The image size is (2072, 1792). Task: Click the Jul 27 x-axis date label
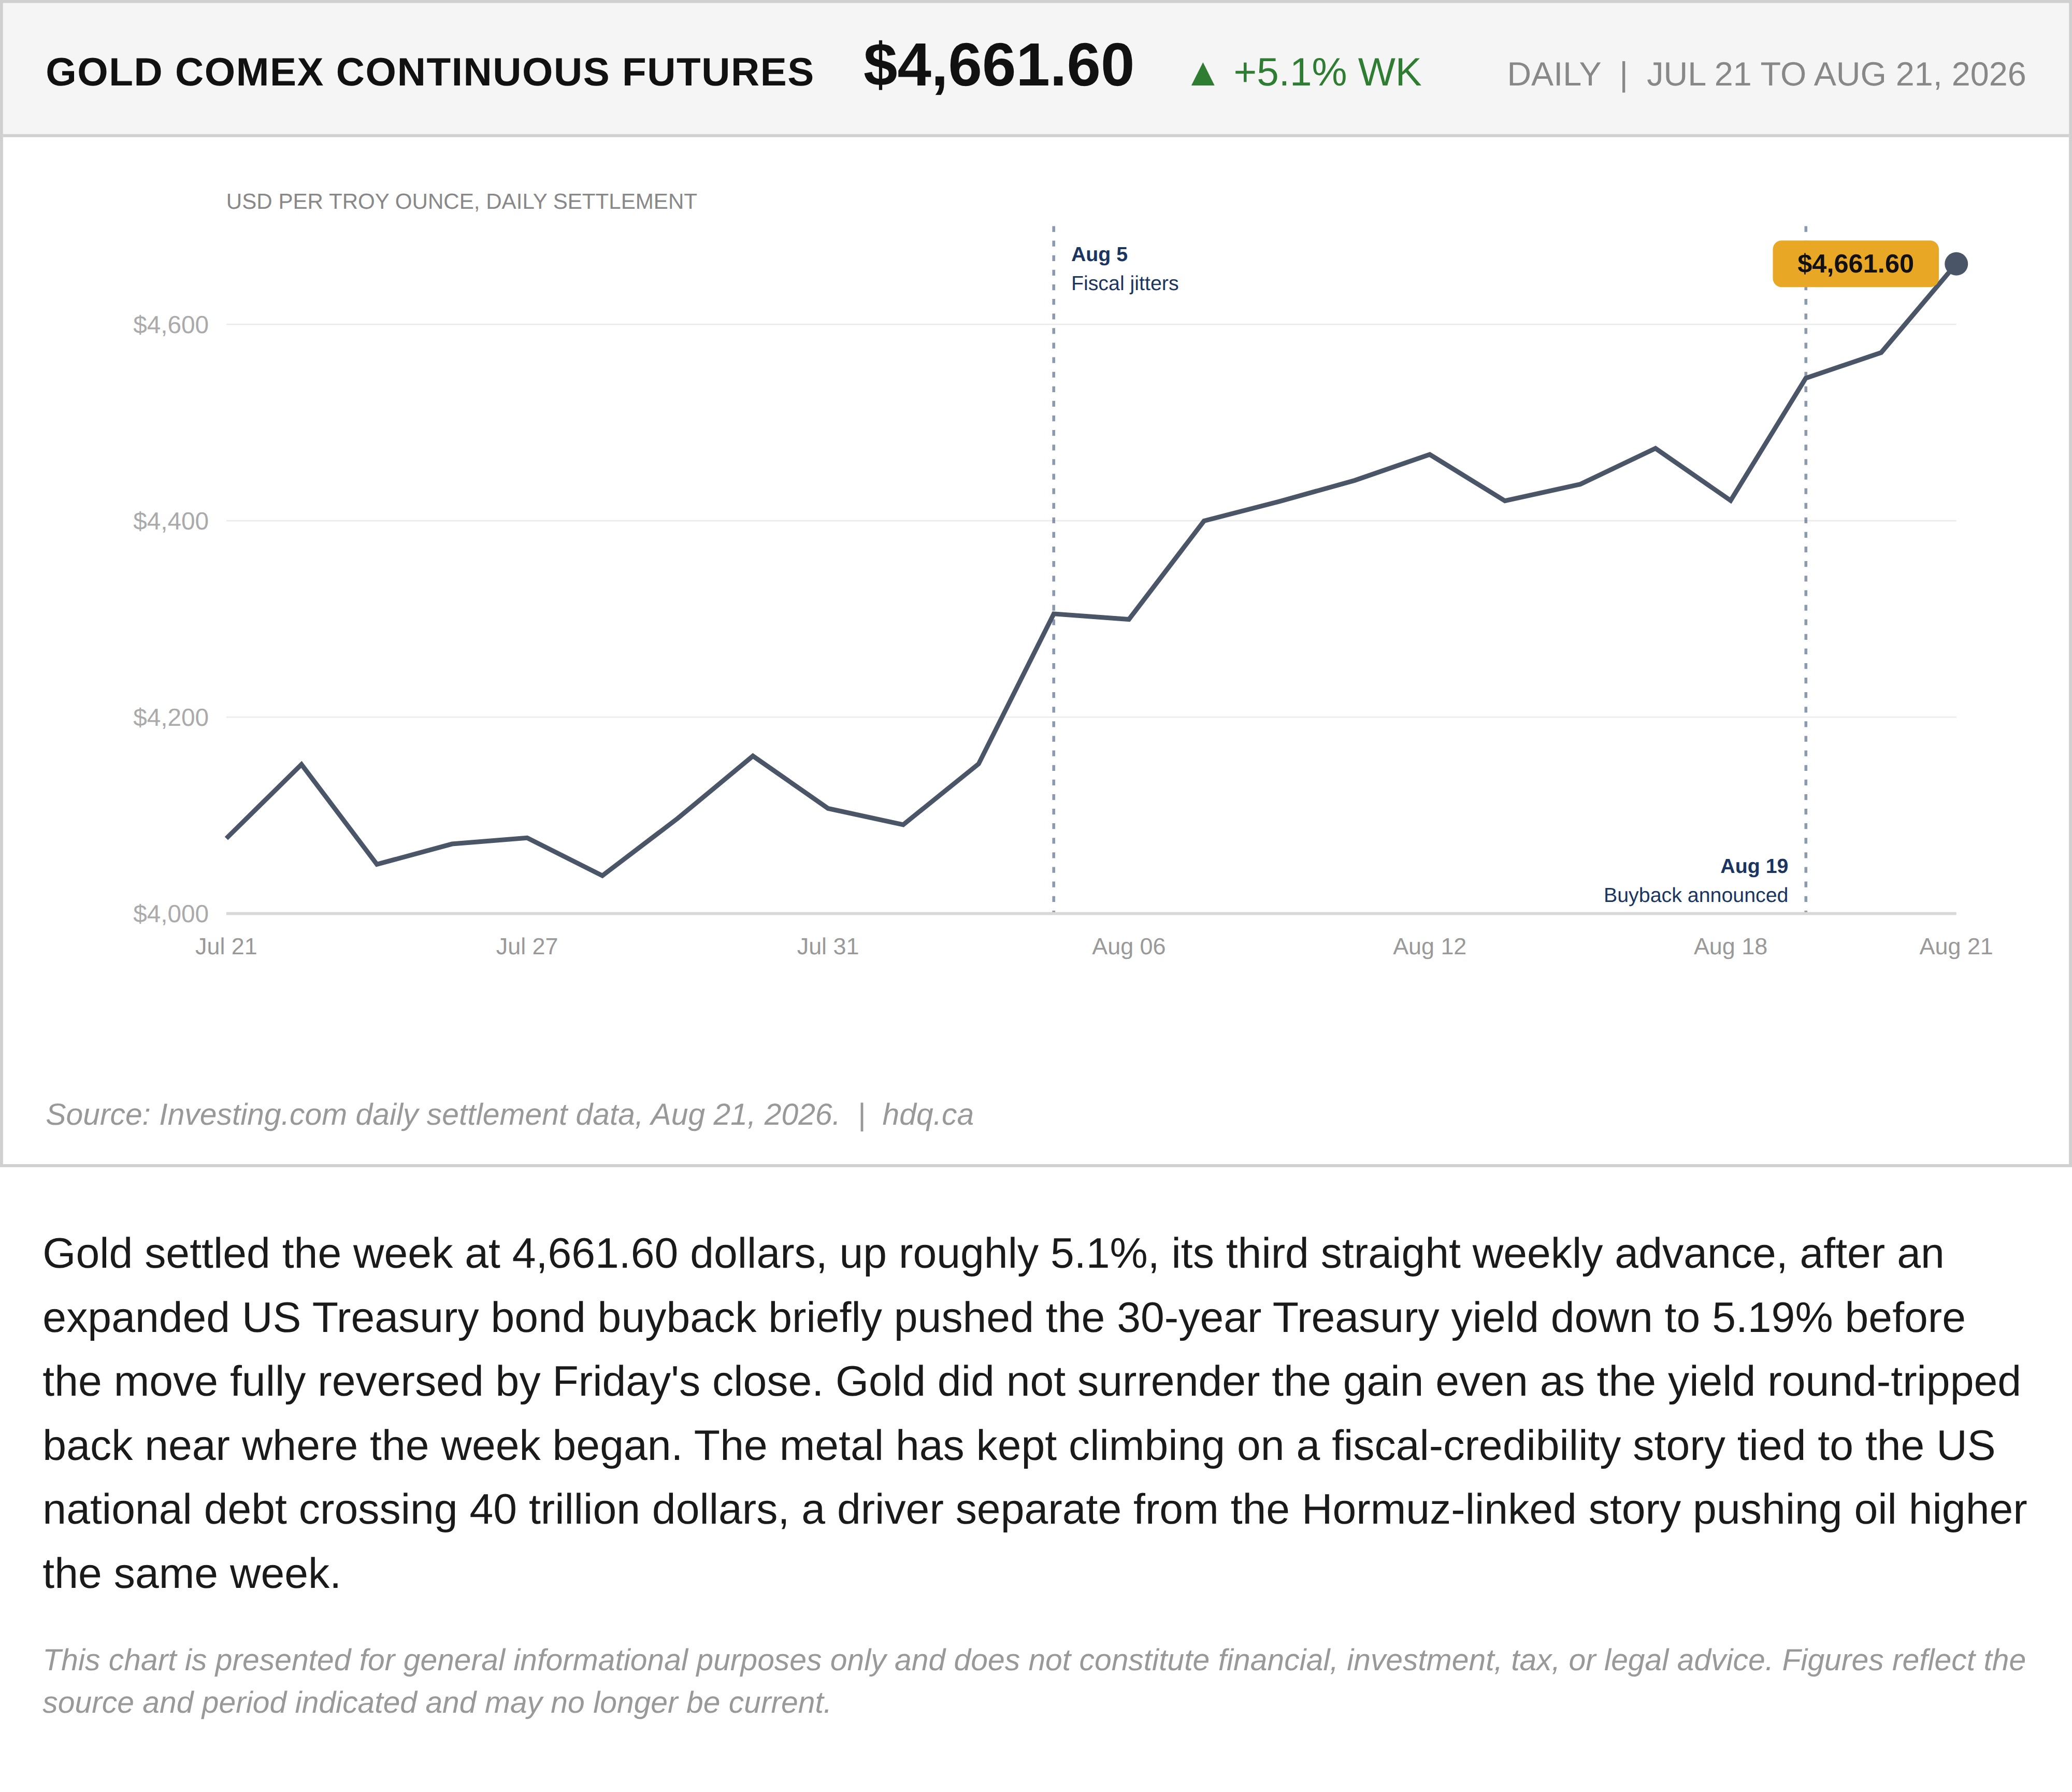[x=527, y=947]
